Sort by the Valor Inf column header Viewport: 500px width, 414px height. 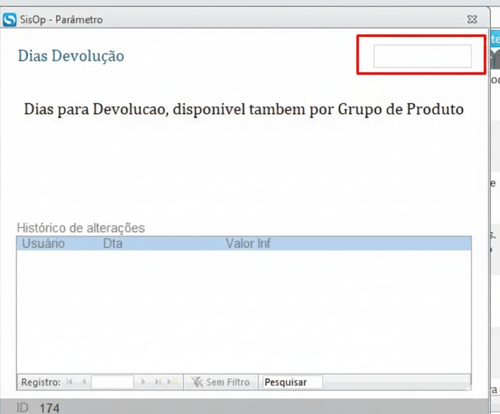pos(248,243)
